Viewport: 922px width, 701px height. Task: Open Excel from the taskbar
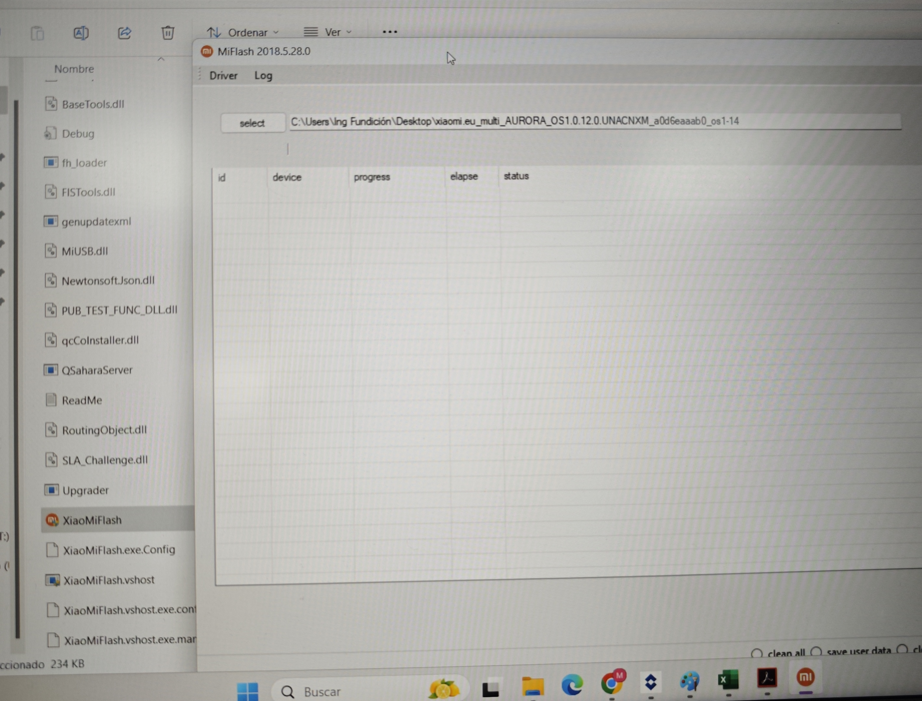coord(728,680)
